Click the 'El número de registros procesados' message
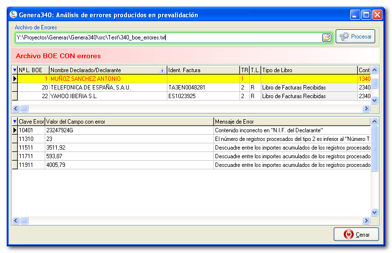This screenshot has height=253, width=392. pyautogui.click(x=292, y=139)
